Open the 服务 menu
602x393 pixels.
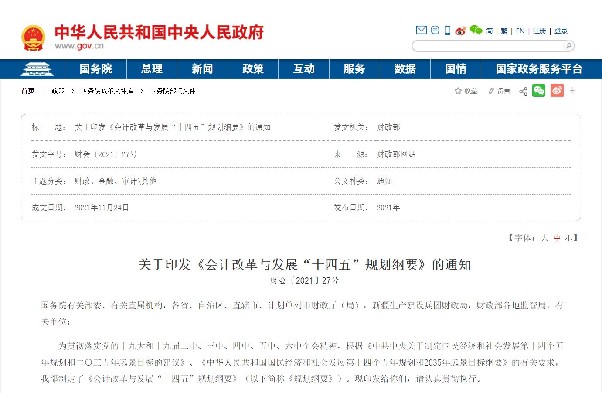(354, 69)
